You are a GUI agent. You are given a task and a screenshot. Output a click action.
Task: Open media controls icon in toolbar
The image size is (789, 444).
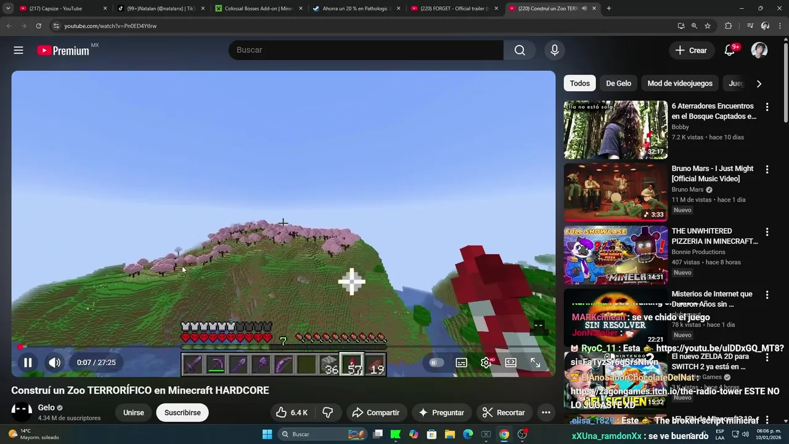(x=750, y=26)
